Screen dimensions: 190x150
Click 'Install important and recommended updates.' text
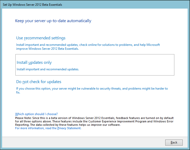coord(48,69)
